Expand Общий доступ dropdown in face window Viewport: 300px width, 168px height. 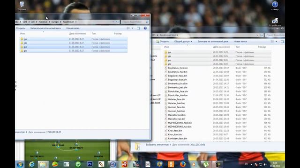point(191,42)
